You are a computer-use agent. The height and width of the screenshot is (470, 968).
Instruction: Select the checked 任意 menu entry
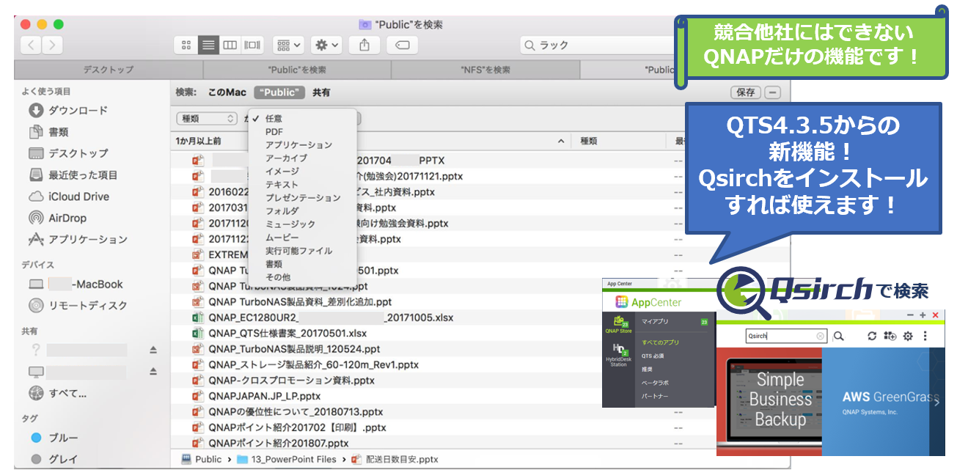274,119
